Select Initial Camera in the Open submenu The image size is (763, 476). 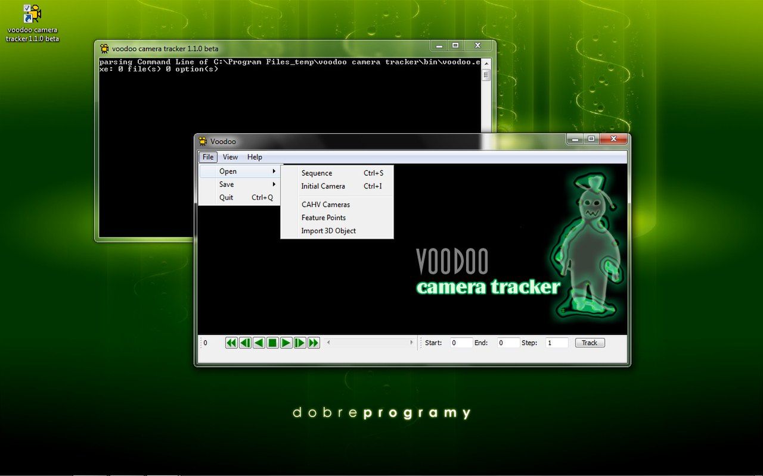click(x=337, y=186)
